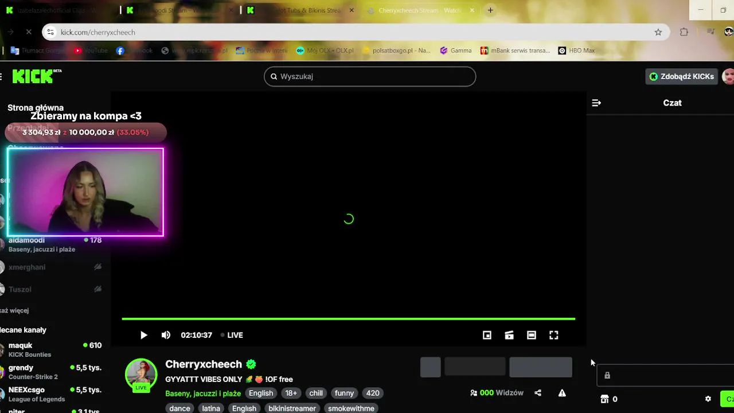Collapse the chat panel with arrow icon
Screen dimensions: 734x413
click(596, 103)
